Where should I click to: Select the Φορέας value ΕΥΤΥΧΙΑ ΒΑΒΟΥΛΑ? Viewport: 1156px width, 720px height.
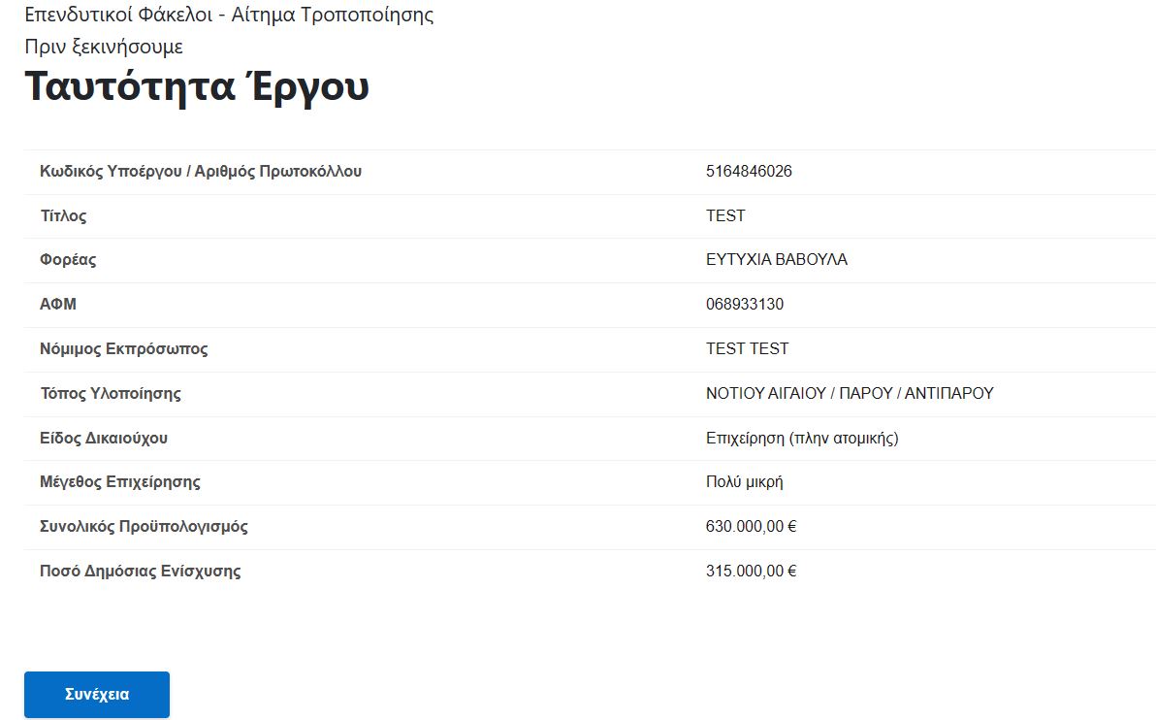(x=776, y=260)
